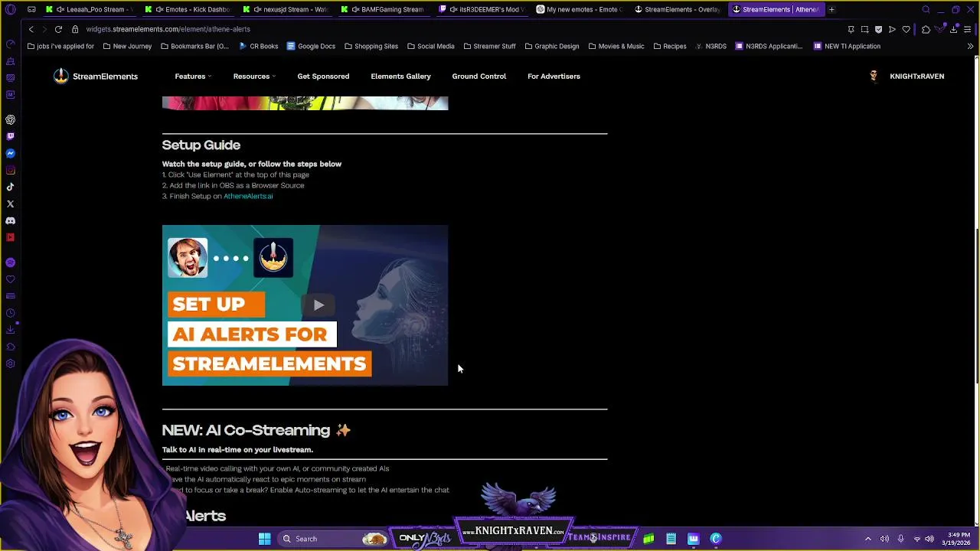The image size is (980, 551).
Task: Open Streamer Stuff bookmark folder
Action: pos(489,46)
